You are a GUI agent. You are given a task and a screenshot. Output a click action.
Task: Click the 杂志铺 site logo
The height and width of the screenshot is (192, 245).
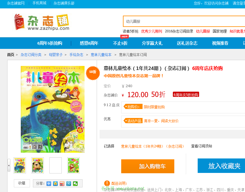[x=41, y=22]
